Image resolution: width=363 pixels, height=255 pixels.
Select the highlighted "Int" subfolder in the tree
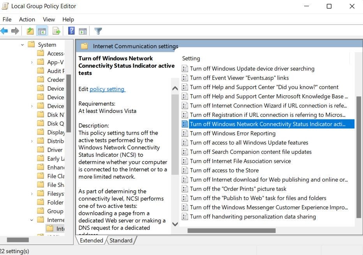pos(56,229)
